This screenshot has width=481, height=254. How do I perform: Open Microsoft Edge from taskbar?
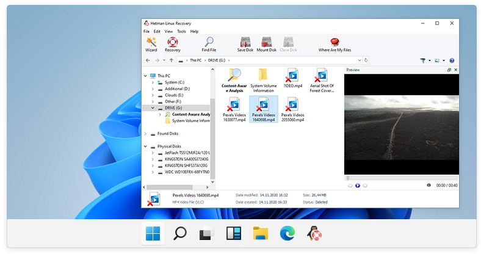[x=288, y=234]
